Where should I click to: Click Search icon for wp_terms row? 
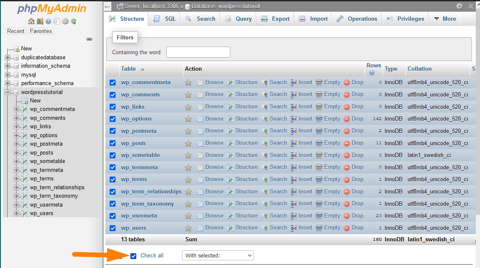click(265, 180)
